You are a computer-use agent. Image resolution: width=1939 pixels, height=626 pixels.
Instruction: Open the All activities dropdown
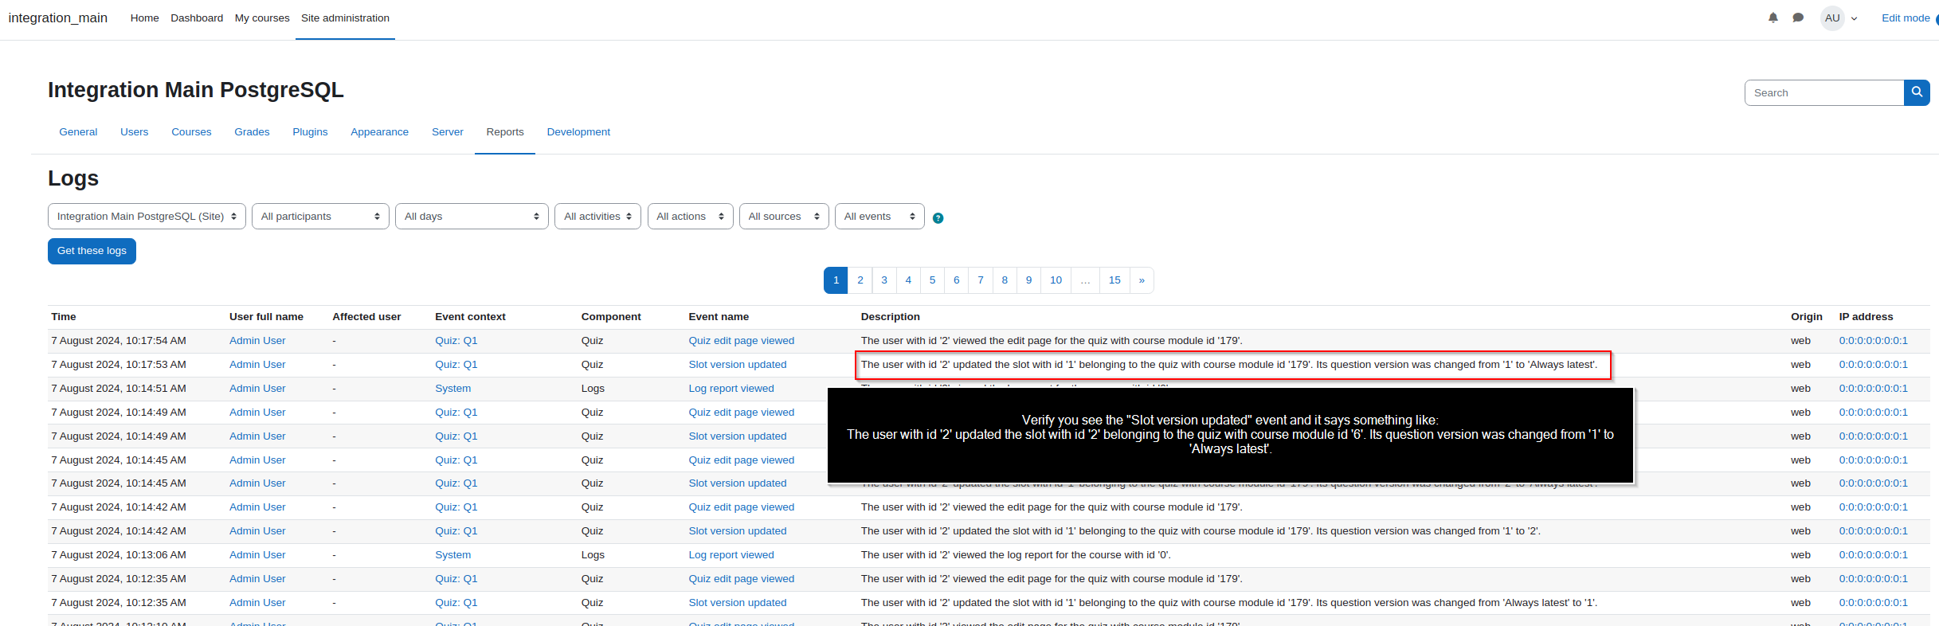pyautogui.click(x=597, y=217)
